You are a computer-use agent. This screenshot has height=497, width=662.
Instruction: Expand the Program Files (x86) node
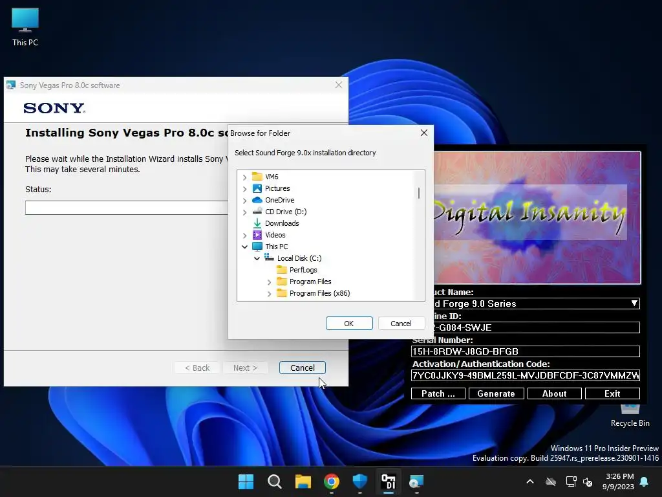pos(270,294)
